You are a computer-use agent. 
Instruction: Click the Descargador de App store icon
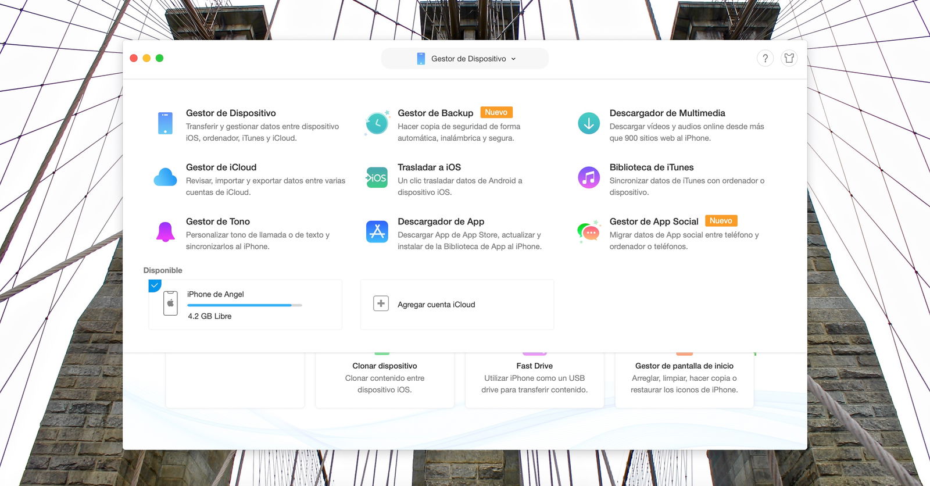click(x=377, y=231)
